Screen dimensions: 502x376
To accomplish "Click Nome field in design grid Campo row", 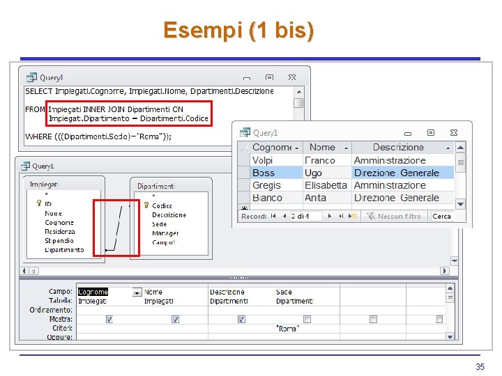I will coord(175,292).
